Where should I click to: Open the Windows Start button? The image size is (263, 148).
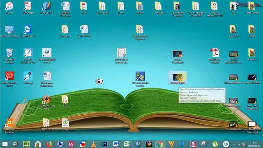pos(5,144)
